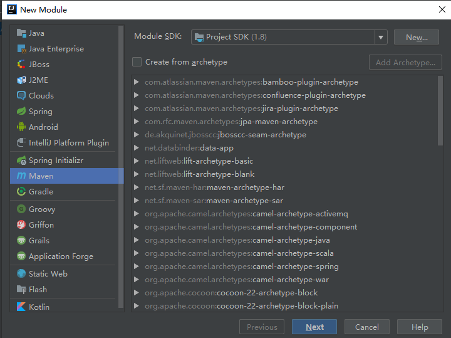The width and height of the screenshot is (451, 338).
Task: Open the Module SDK dropdown
Action: pos(381,38)
